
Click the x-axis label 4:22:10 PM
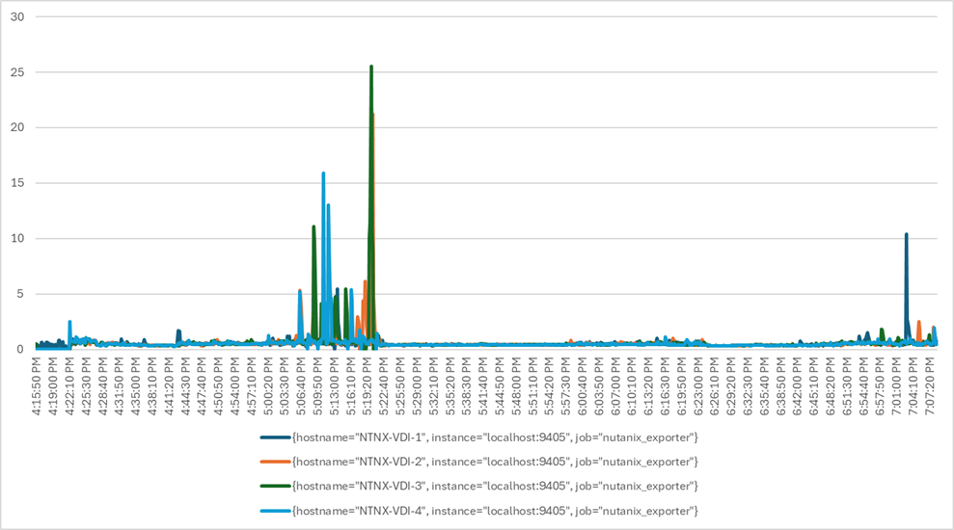click(x=70, y=386)
